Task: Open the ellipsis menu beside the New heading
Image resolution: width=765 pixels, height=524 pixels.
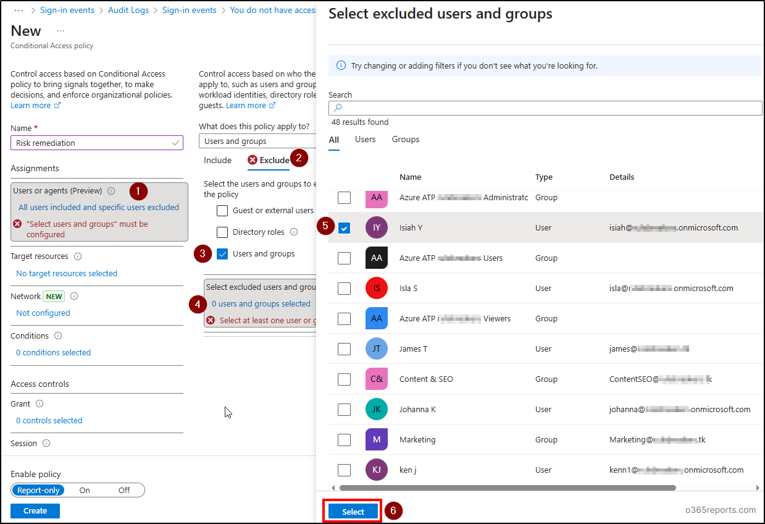Action: tap(60, 30)
